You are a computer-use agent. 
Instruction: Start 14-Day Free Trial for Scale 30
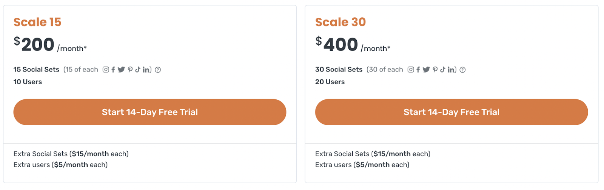[x=451, y=112]
